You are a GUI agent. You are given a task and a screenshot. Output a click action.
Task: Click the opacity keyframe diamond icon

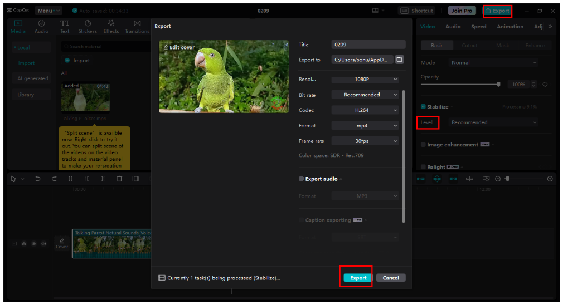tap(545, 84)
